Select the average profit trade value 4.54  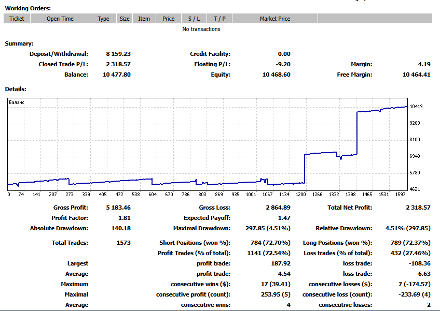tap(284, 274)
